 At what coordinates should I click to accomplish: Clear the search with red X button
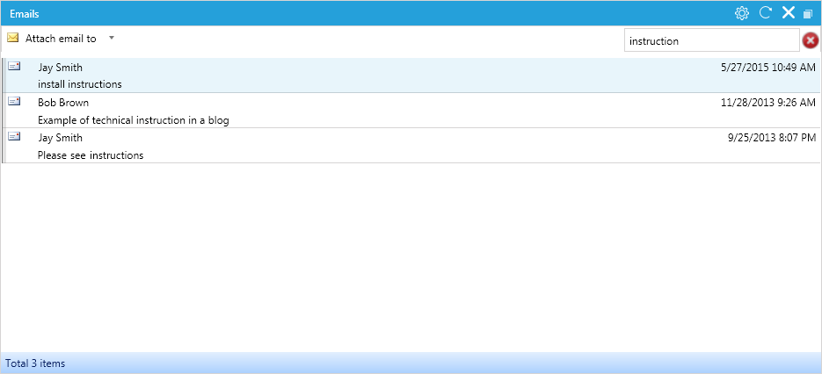click(x=810, y=40)
